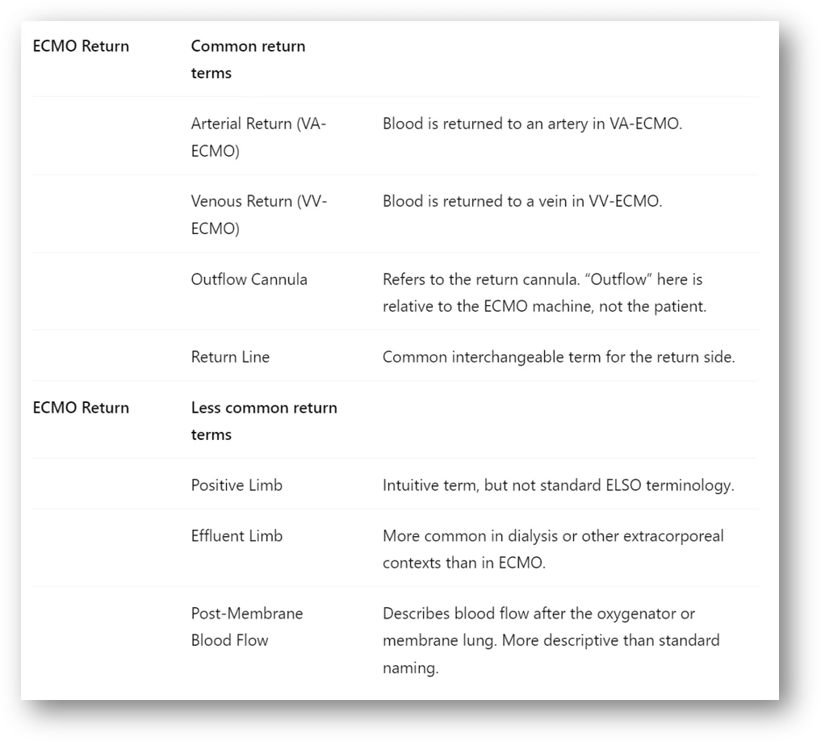Click the Post-Membrane Blood Flow term
Image resolution: width=821 pixels, height=742 pixels.
pyautogui.click(x=246, y=627)
